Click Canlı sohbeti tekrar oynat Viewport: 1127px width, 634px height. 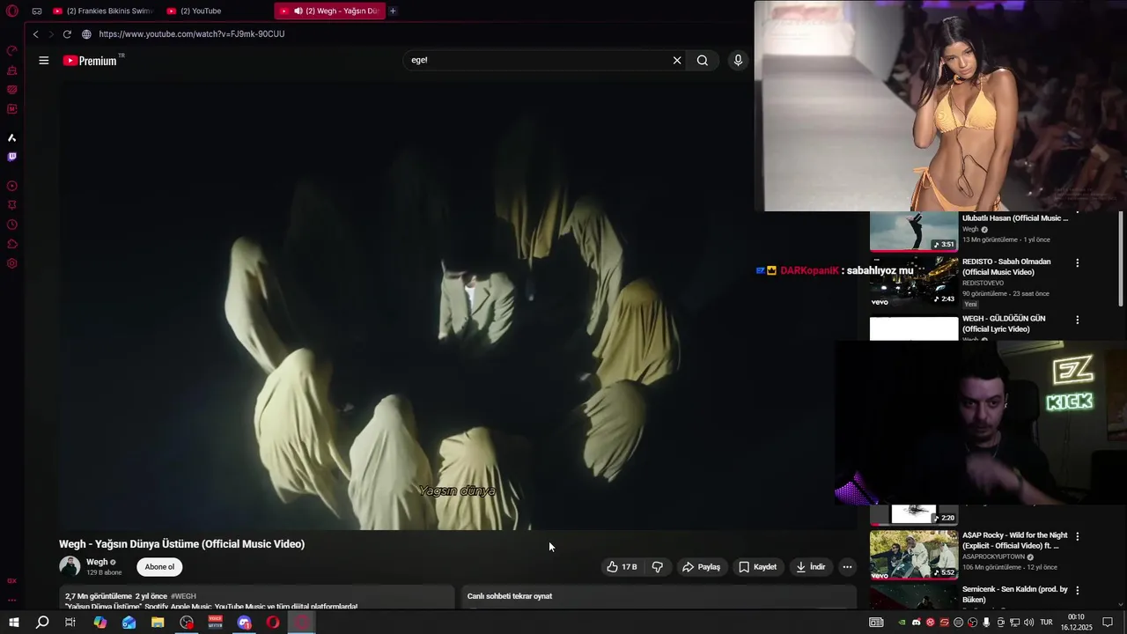[x=510, y=596]
